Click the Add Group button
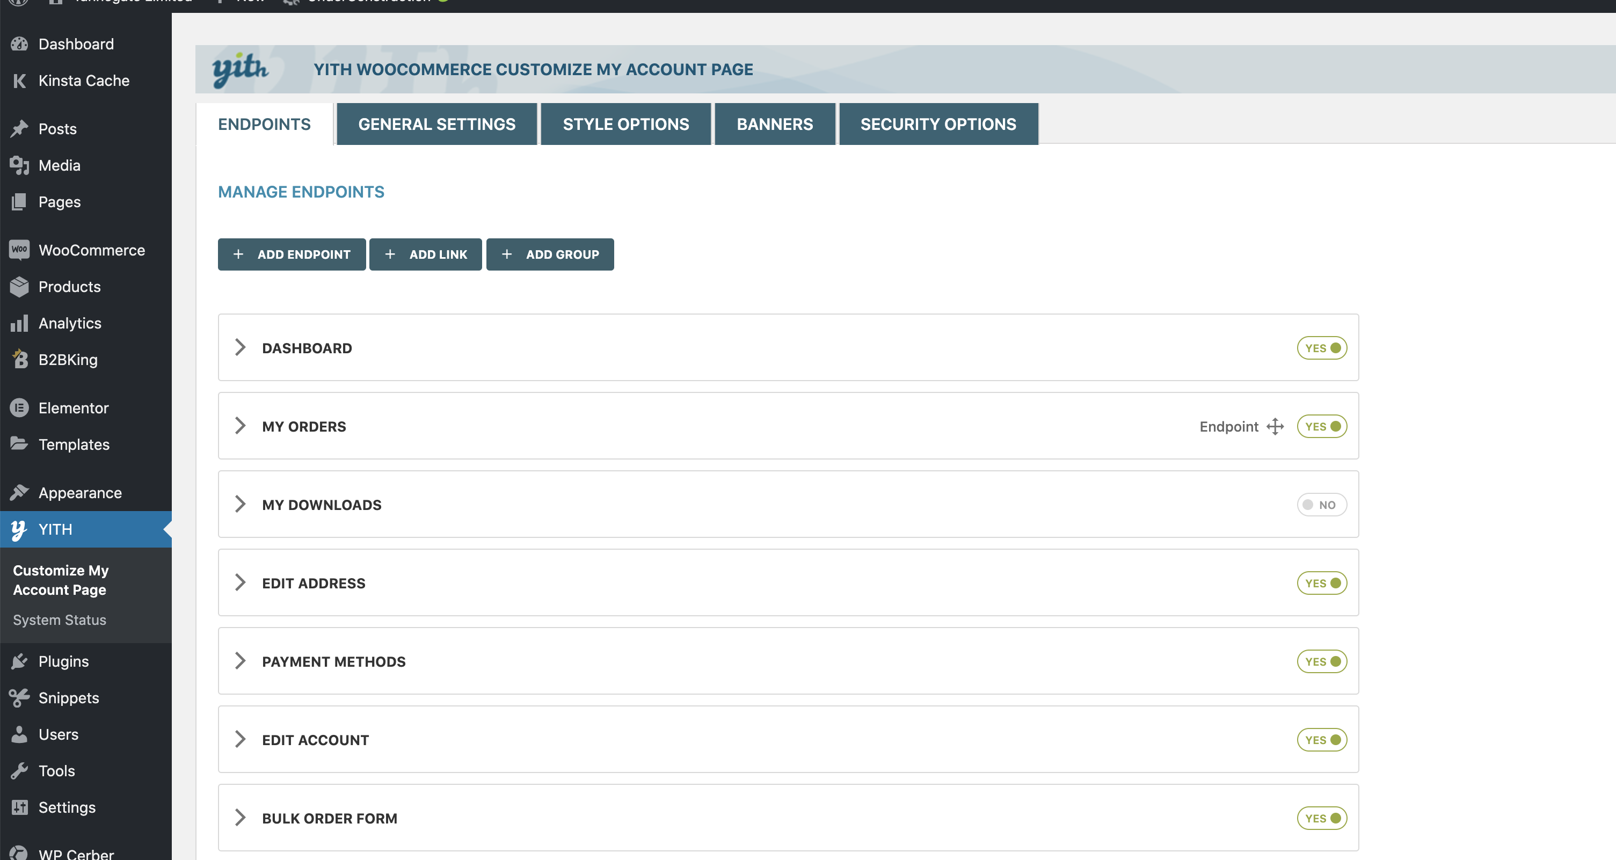Image resolution: width=1616 pixels, height=860 pixels. (x=550, y=254)
